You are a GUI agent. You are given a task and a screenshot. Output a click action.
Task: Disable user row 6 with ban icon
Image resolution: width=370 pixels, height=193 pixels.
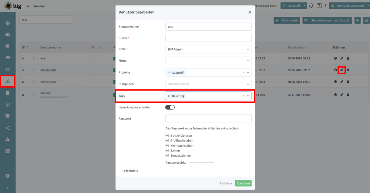pyautogui.click(x=335, y=82)
